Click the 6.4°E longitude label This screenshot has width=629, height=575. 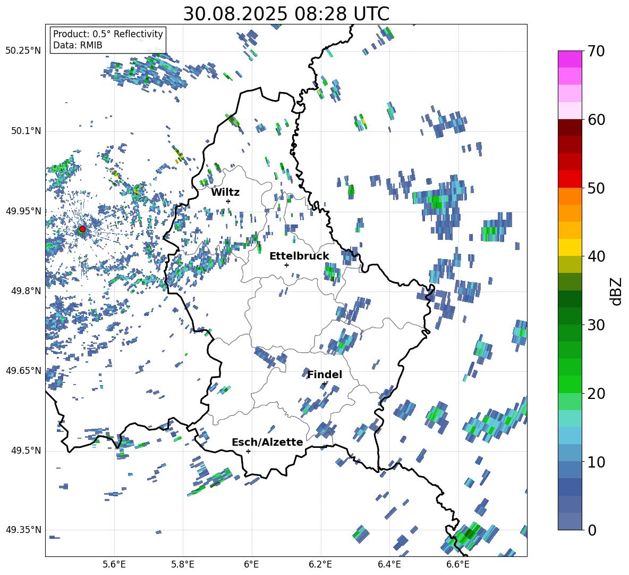tap(389, 564)
